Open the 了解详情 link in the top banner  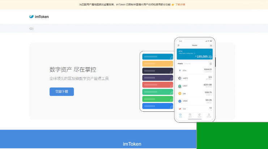[x=180, y=5]
